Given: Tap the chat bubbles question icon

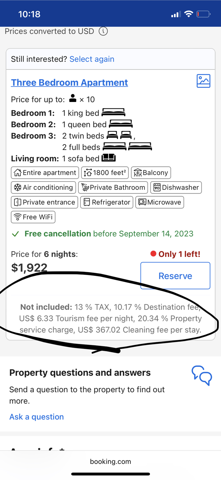Looking at the screenshot, I should 202,375.
